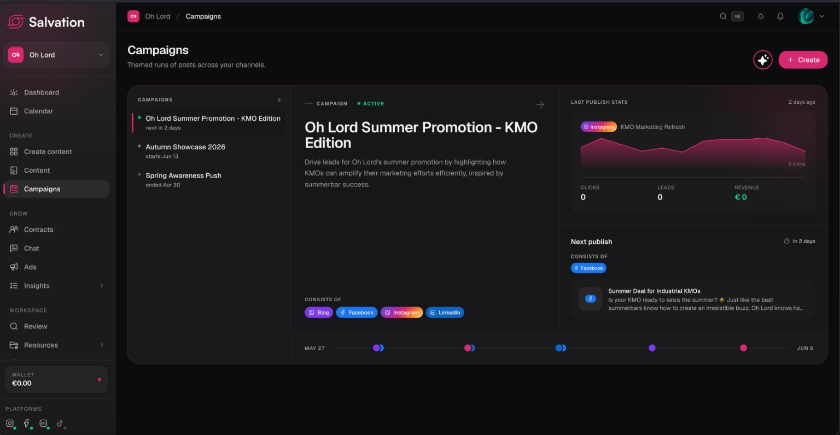Click the LinkedIn channel tag
Screen dimensions: 840x435
coord(445,313)
